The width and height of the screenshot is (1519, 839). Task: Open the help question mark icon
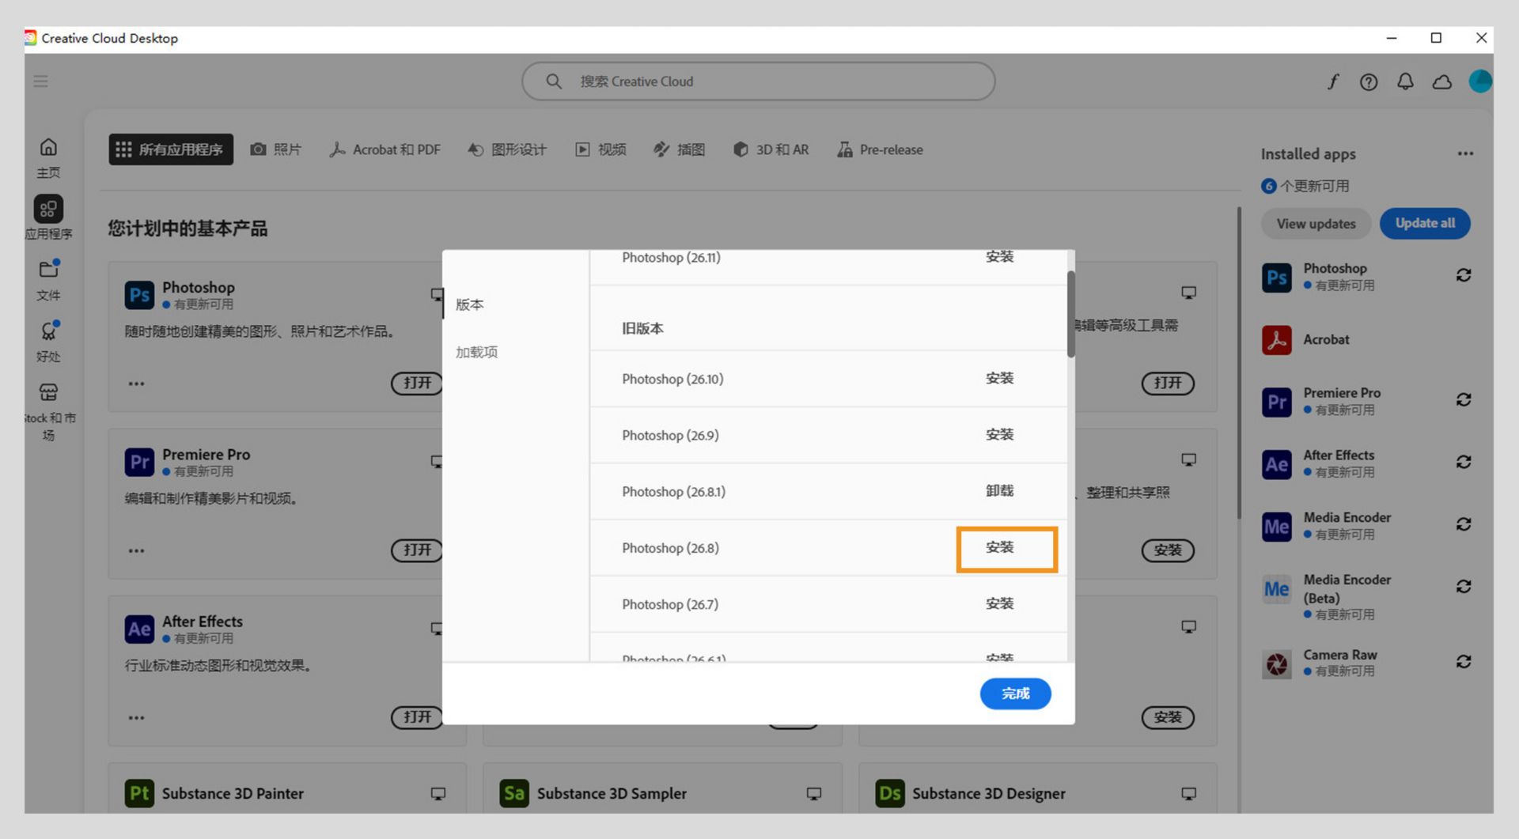1369,81
